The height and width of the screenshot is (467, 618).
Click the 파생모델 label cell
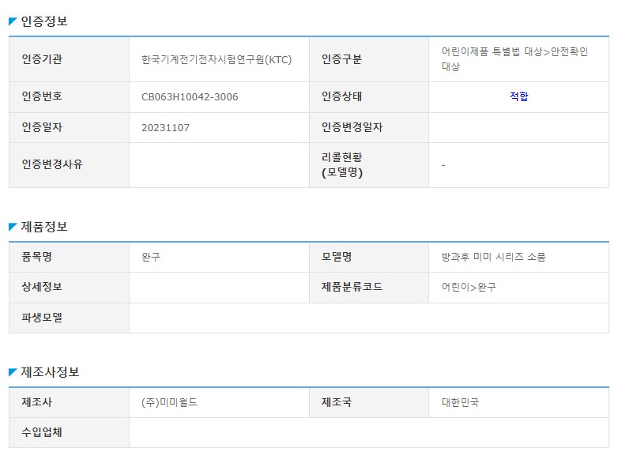coord(69,318)
